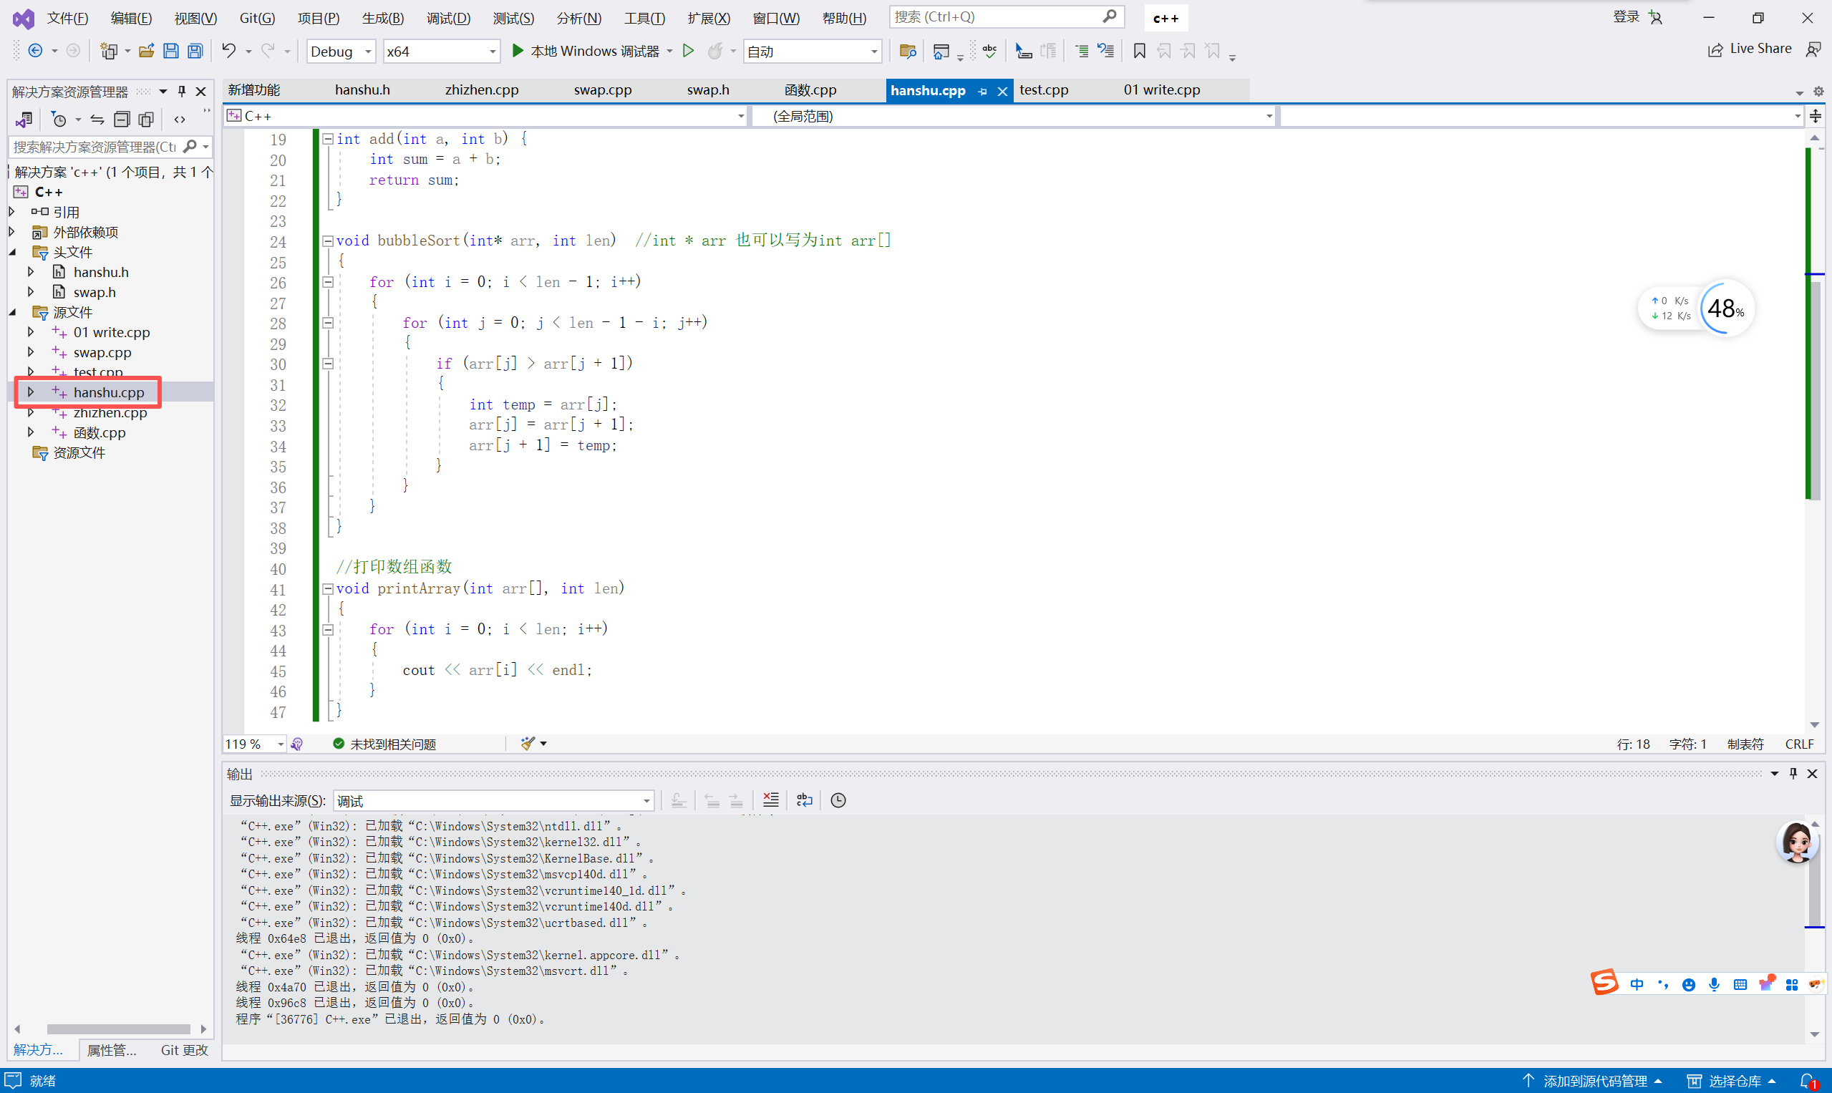Click Clear All in Output panel

click(770, 800)
